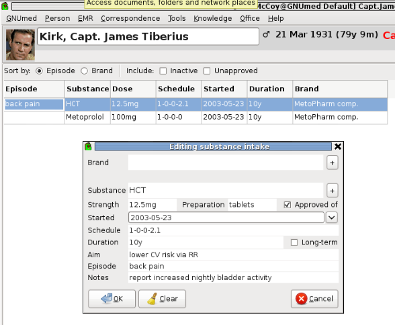Open the Started date dropdown
This screenshot has height=325, width=395.
[x=332, y=218]
